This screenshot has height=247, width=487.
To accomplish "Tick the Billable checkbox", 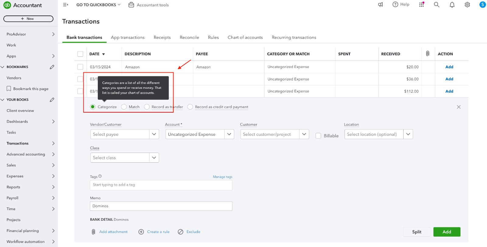I will [x=318, y=136].
